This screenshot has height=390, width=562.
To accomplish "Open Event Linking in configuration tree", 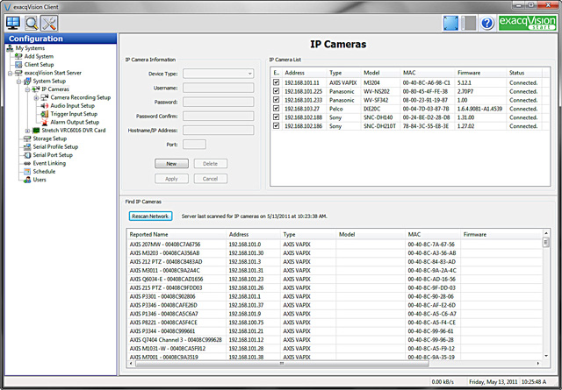I will [x=49, y=163].
